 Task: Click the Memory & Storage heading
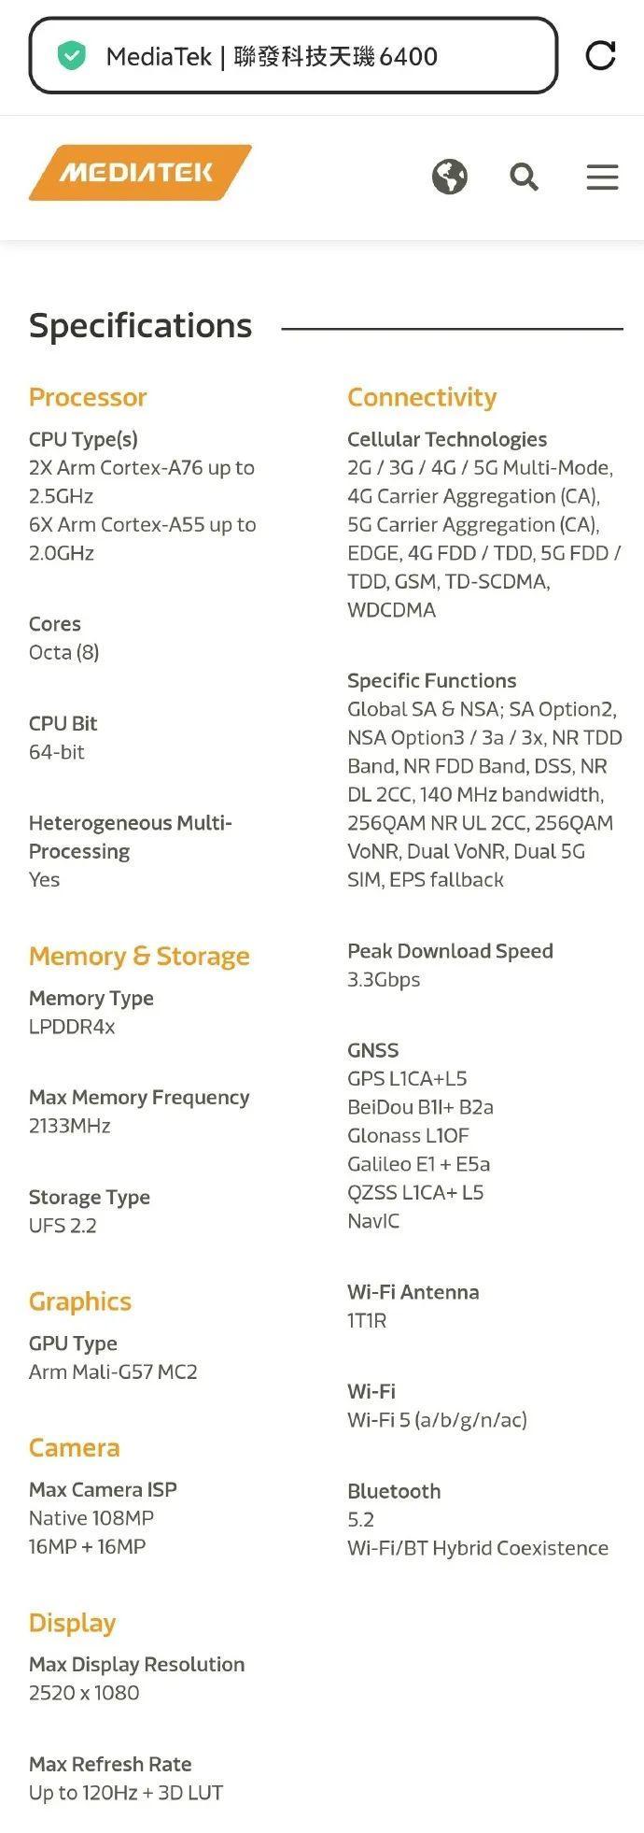click(x=139, y=956)
